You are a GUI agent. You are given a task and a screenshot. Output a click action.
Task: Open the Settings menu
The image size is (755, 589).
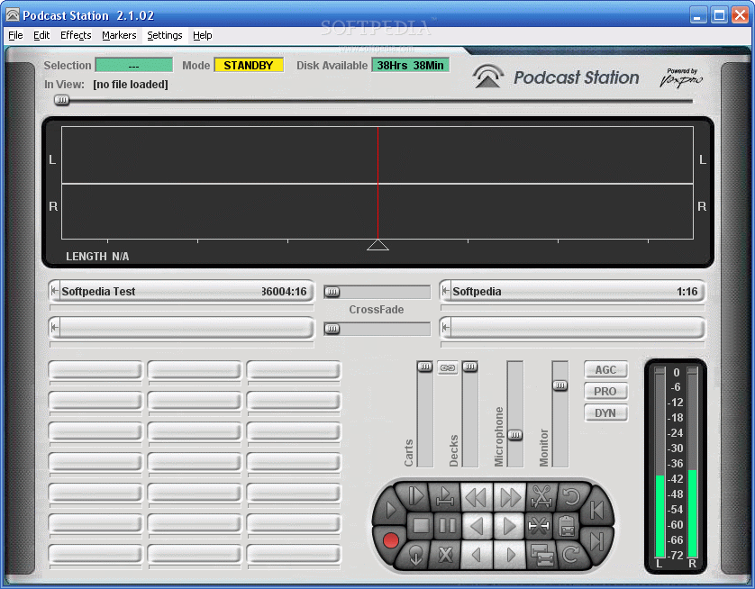pos(165,35)
